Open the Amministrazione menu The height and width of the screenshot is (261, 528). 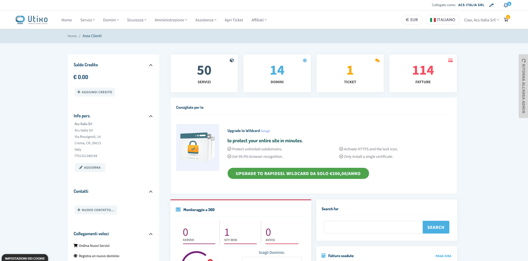point(171,20)
